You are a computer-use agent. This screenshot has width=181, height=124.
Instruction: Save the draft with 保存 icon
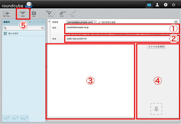34,13
